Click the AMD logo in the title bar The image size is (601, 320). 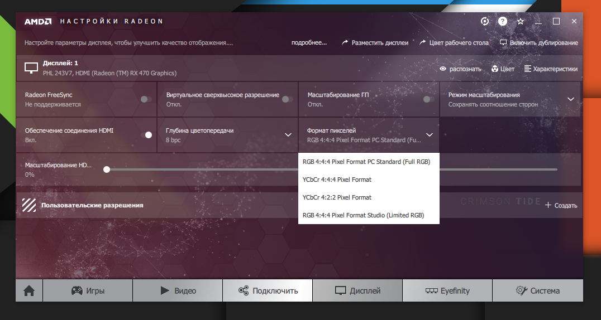(x=38, y=21)
